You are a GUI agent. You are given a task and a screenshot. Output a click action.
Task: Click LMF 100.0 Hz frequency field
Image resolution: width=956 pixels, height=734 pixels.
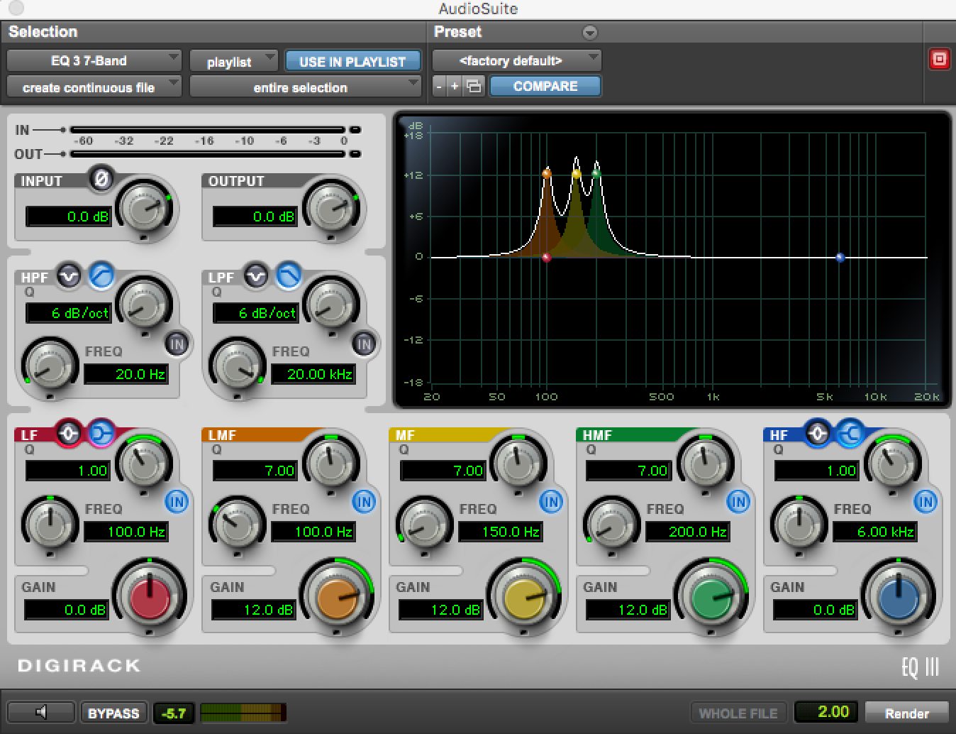coord(313,532)
